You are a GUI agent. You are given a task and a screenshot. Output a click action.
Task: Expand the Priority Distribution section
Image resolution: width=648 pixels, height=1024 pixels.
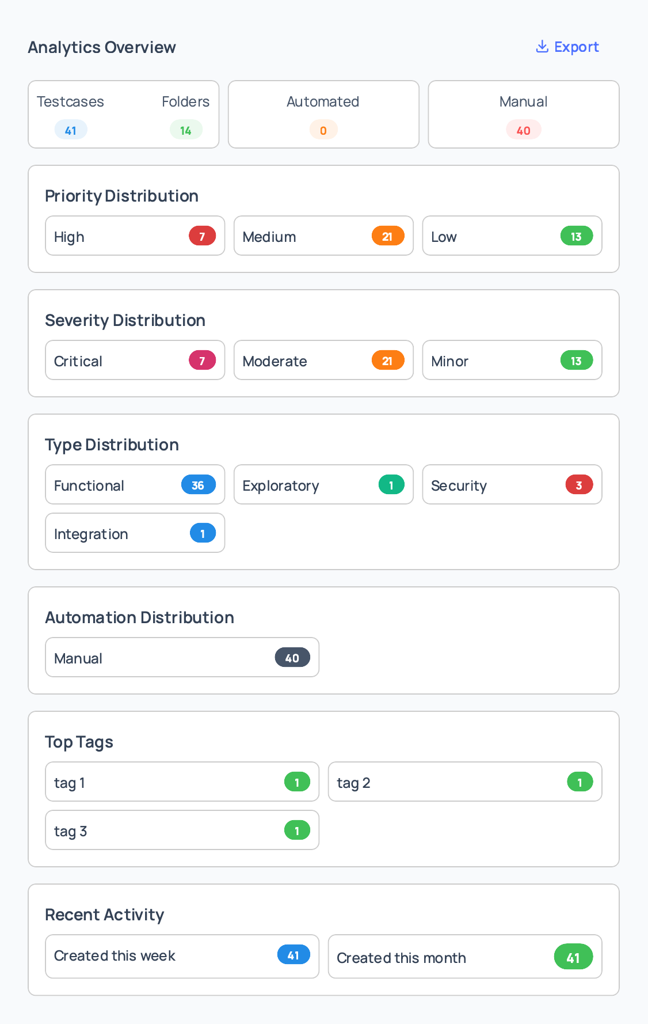click(x=121, y=195)
